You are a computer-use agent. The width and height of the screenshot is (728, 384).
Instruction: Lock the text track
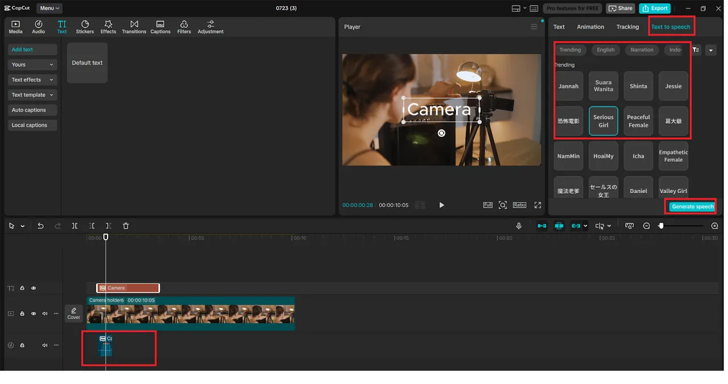click(22, 288)
